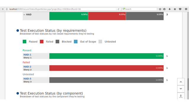Click the HAD row total '3'
Screen dimensions: 189x106
pyautogui.click(x=167, y=14)
